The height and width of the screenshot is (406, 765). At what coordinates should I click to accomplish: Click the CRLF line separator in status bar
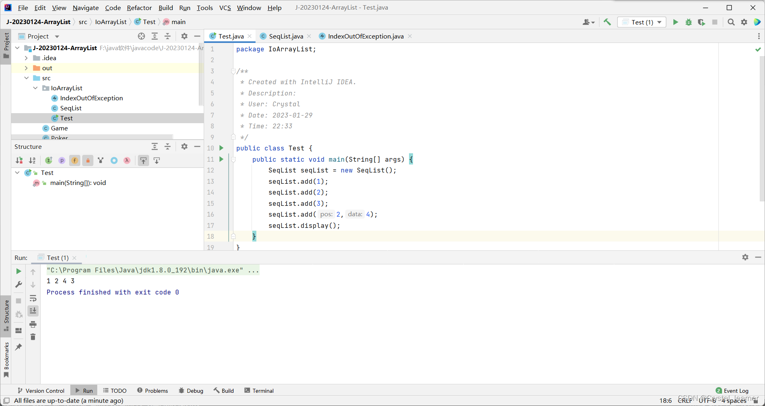[x=685, y=400]
